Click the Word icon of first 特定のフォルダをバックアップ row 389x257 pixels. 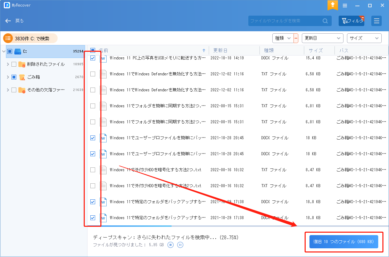click(103, 202)
